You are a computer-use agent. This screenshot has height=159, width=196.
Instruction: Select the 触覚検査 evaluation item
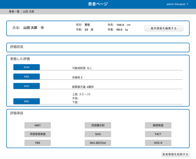158,125
